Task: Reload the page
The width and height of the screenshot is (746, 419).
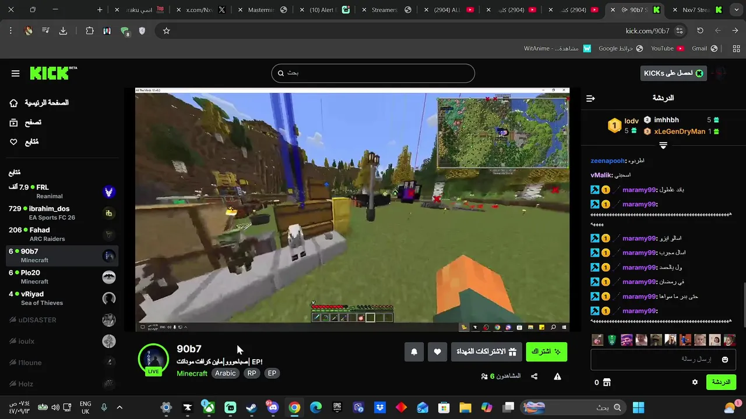Action: (x=700, y=31)
